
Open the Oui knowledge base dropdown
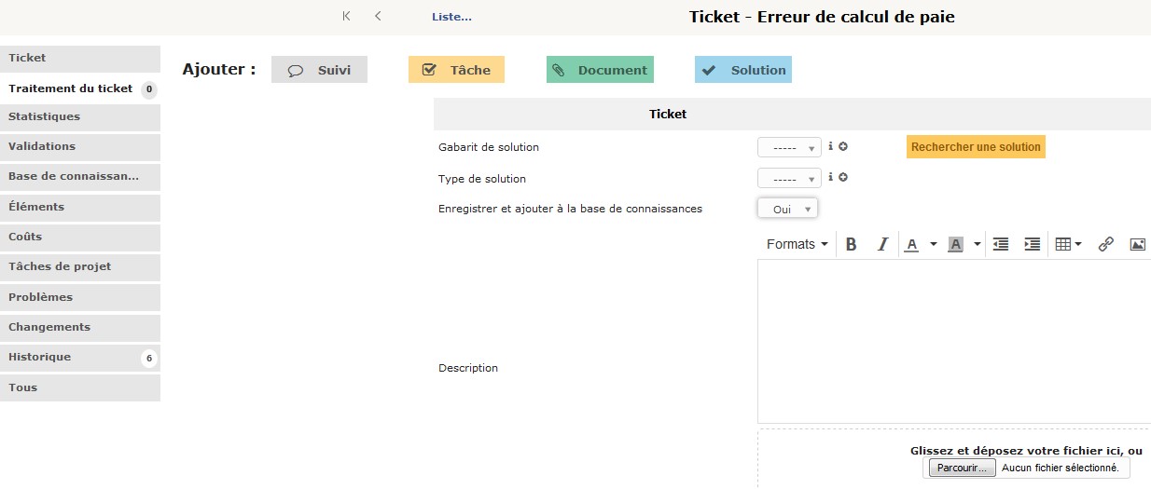[x=787, y=209]
